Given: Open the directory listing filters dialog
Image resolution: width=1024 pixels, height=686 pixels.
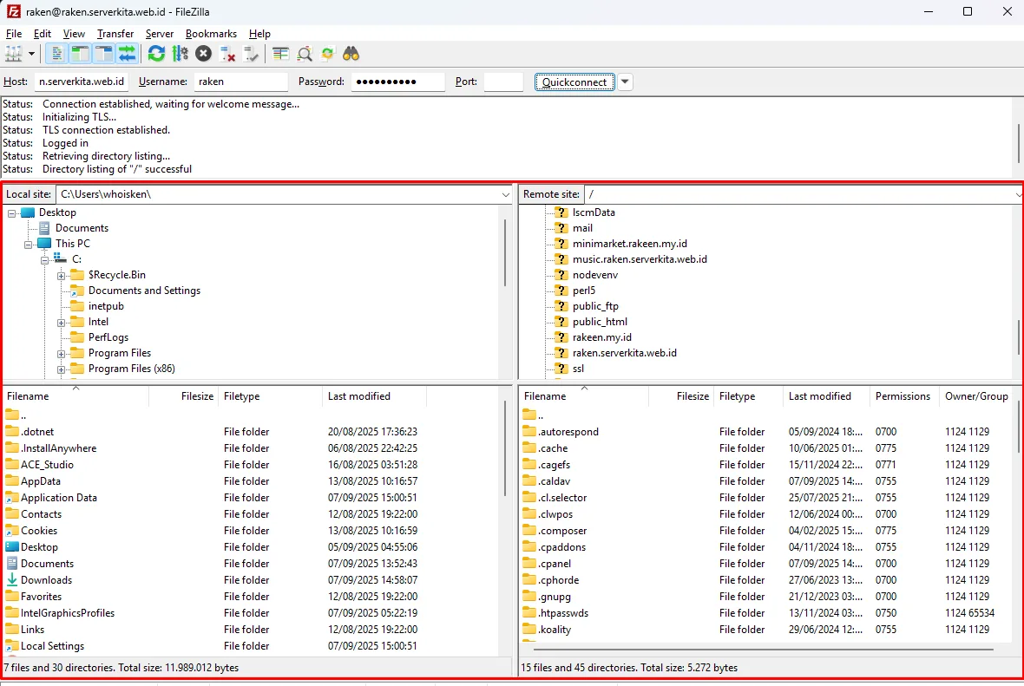Looking at the screenshot, I should tap(280, 54).
